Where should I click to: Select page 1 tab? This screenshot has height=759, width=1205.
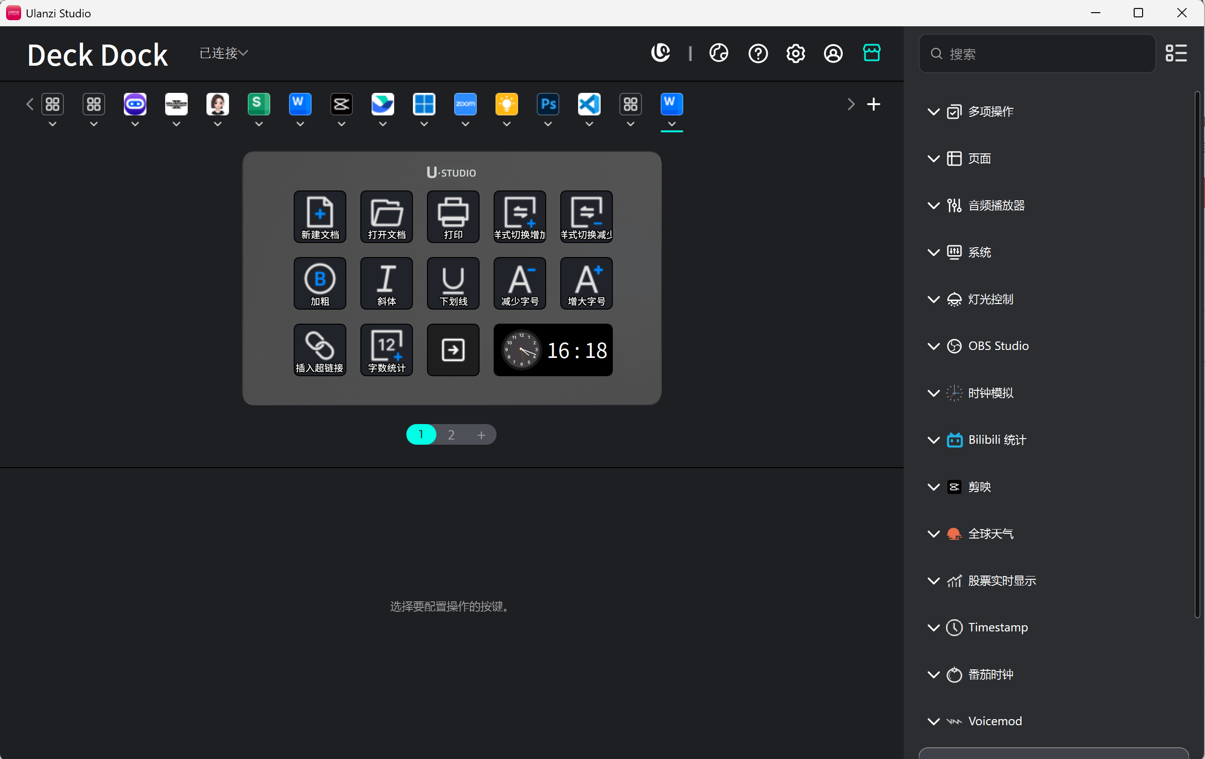(421, 434)
